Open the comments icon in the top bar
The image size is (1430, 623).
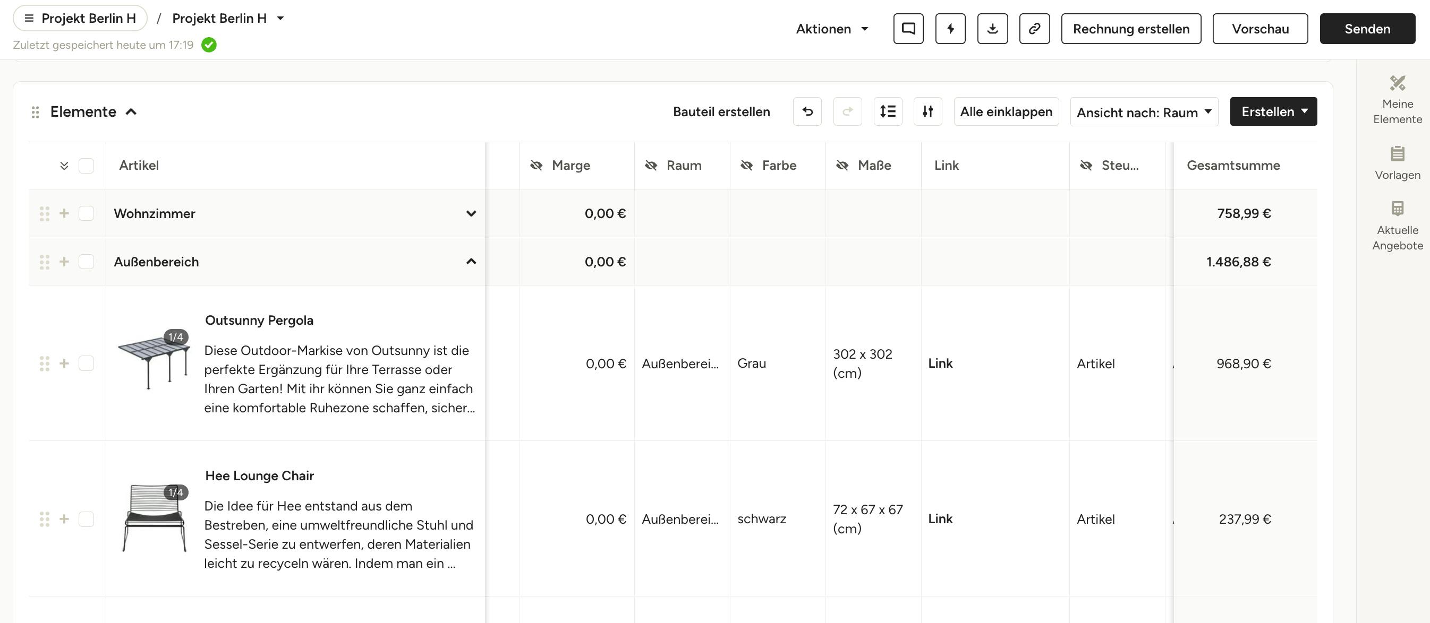point(908,29)
